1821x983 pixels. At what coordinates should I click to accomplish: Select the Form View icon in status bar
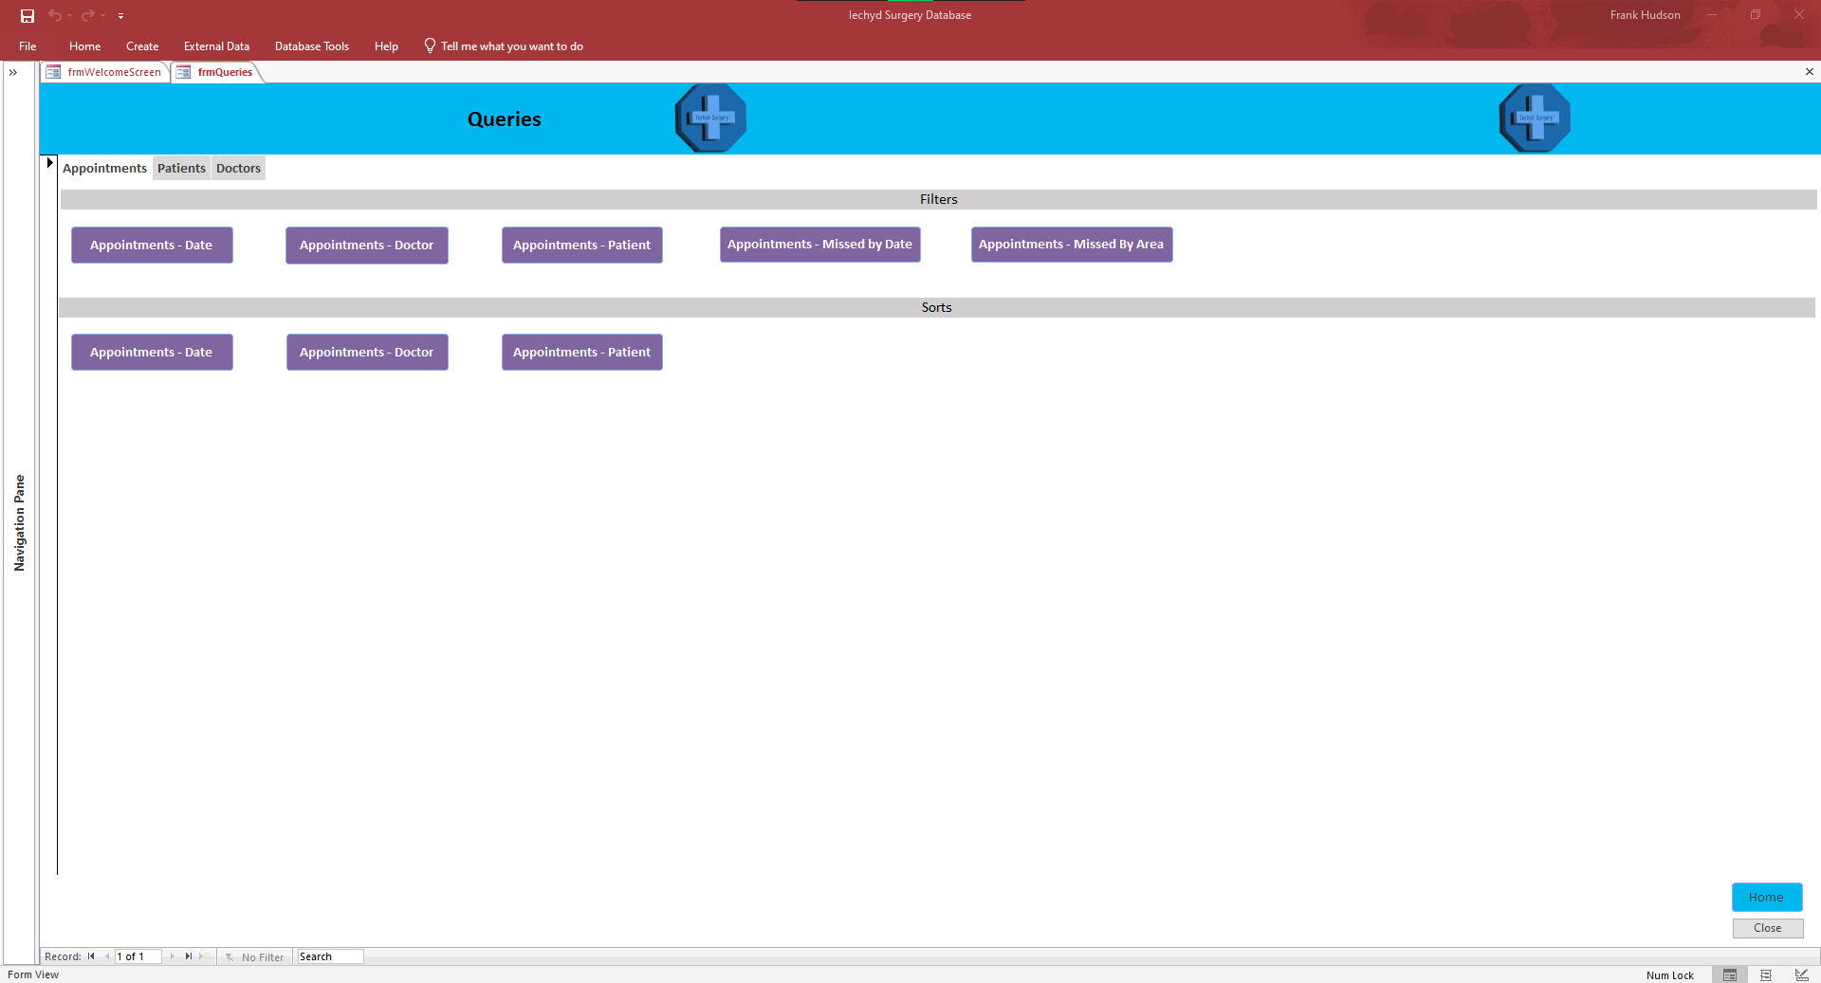pos(1730,975)
